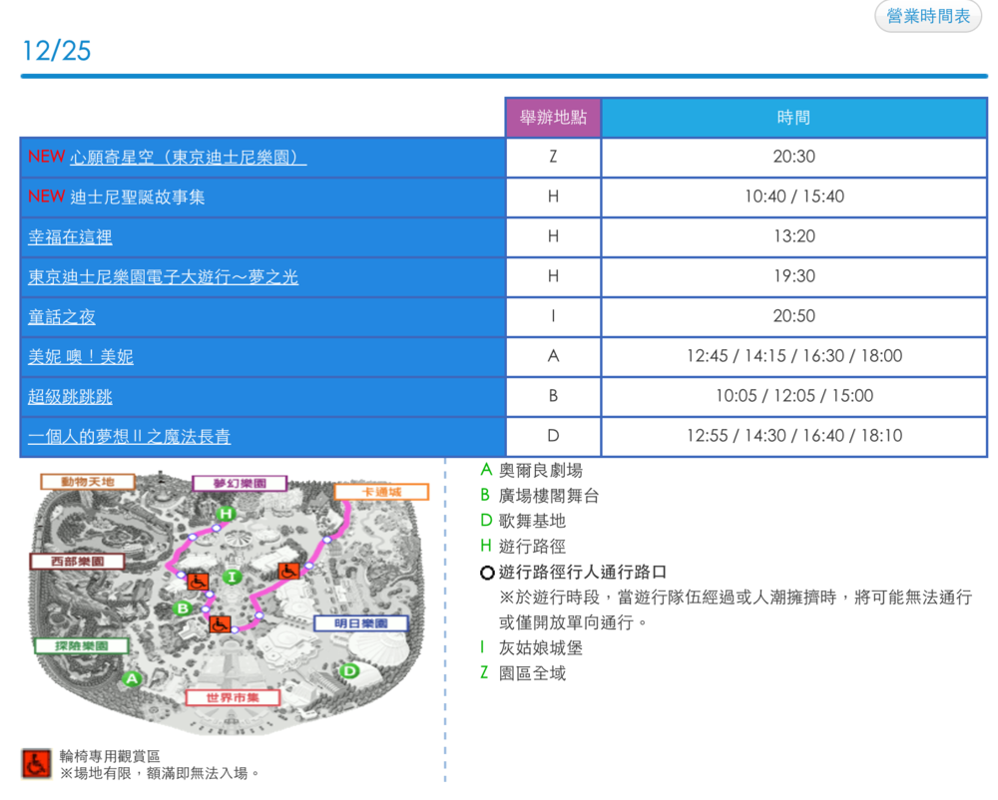Viewport: 998px width, 800px height.
Task: Click the green I castle marker on map
Action: (233, 577)
